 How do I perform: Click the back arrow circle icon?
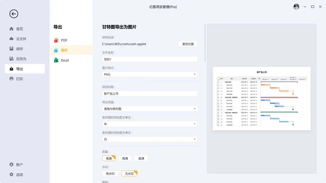14,14
